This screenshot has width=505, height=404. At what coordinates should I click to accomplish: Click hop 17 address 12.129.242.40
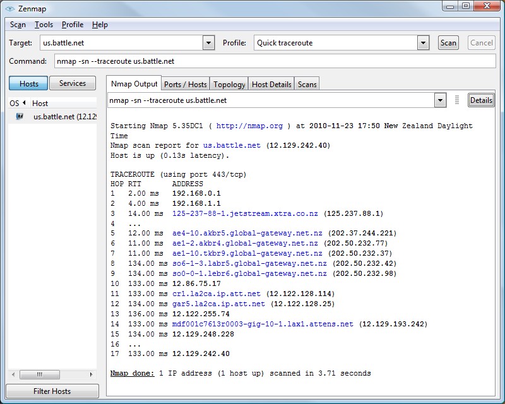(201, 353)
